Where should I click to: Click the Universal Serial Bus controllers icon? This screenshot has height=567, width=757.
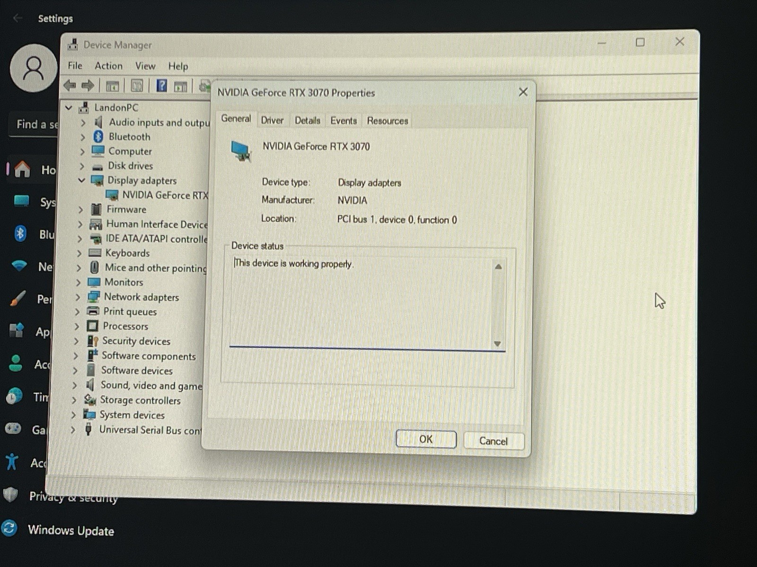coord(88,429)
